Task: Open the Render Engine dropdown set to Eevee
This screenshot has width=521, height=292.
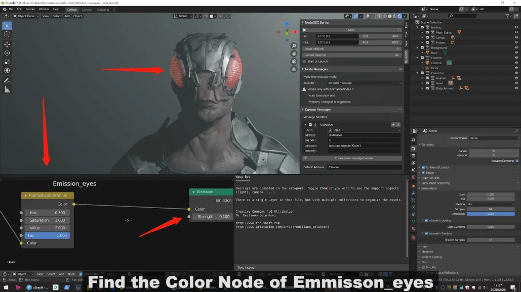Action: coord(494,137)
